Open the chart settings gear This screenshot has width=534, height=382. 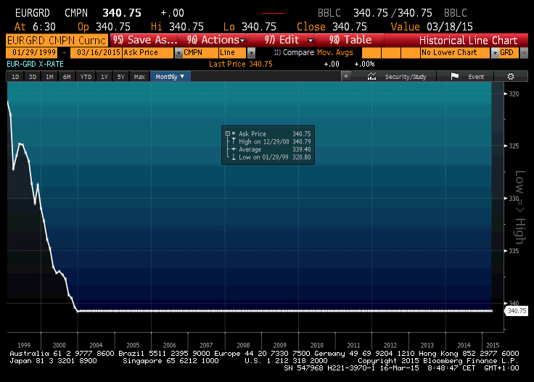click(511, 77)
